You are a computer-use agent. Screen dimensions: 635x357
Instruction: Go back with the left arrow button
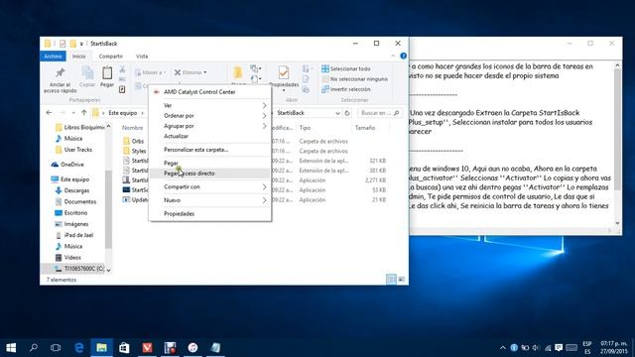tap(49, 113)
